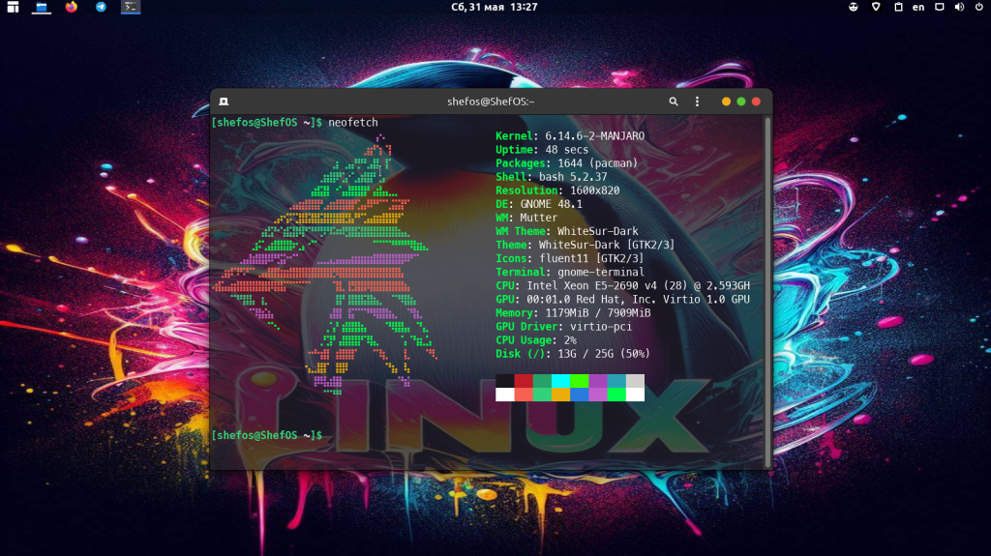Viewport: 991px width, 556px height.
Task: Open the power menu in top bar
Action: 979,7
